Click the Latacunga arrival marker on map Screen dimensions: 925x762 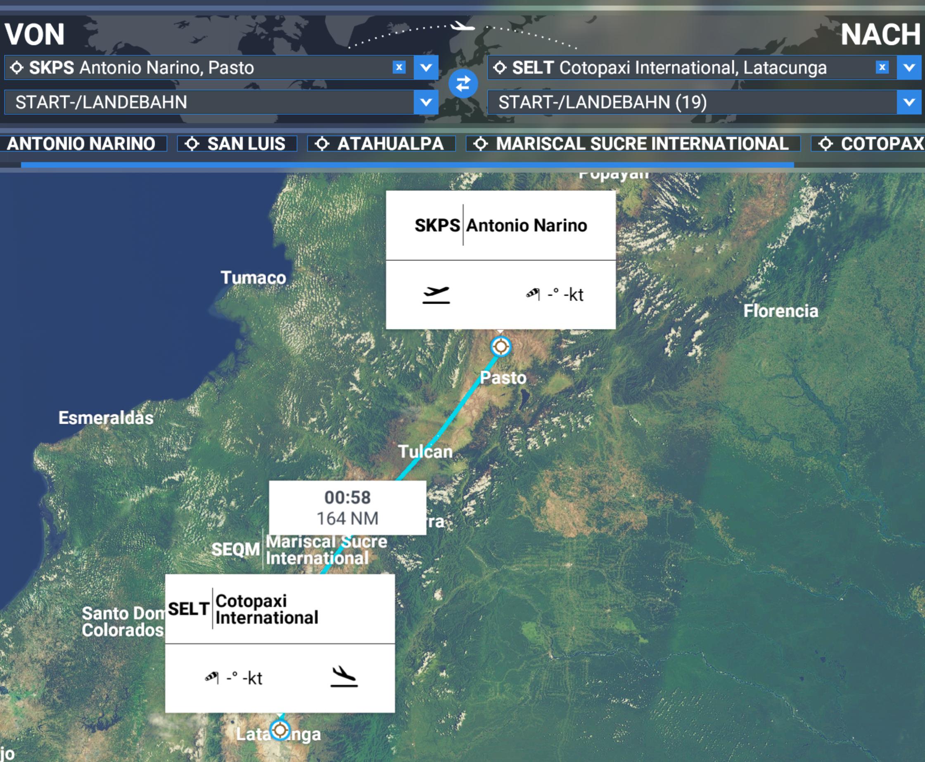pos(280,730)
